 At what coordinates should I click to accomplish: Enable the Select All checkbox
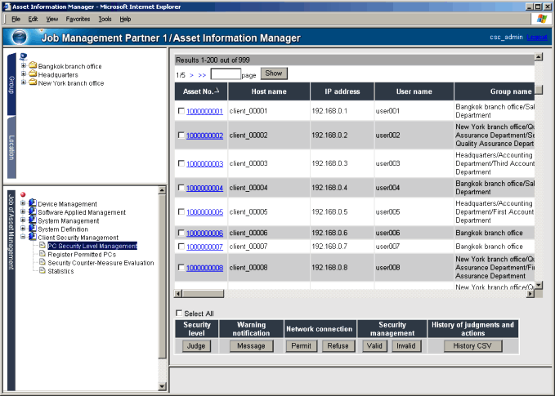click(x=180, y=314)
